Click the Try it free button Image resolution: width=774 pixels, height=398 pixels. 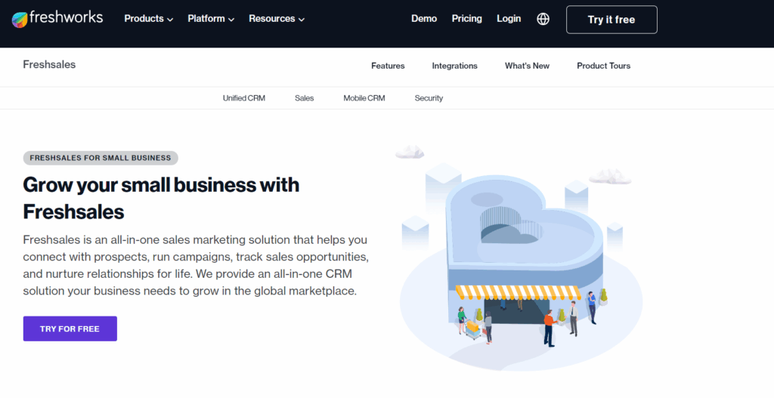click(x=611, y=20)
